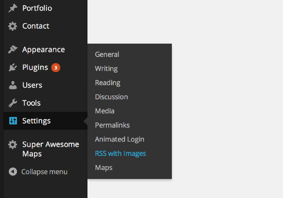Open Writing settings
The height and width of the screenshot is (198, 283).
coord(107,69)
